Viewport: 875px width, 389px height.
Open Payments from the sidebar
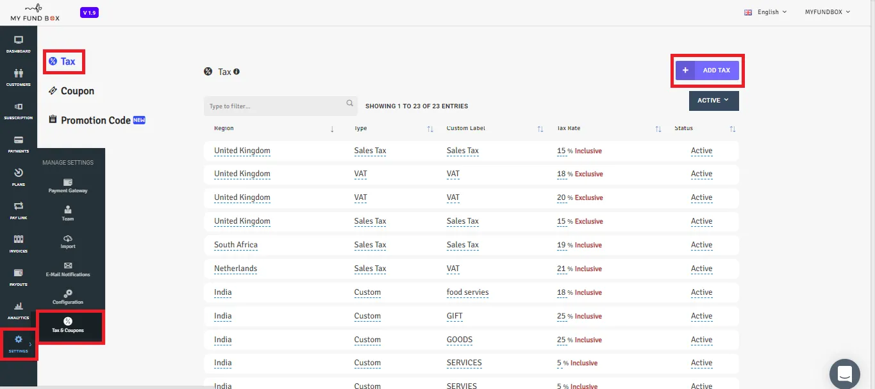19,144
